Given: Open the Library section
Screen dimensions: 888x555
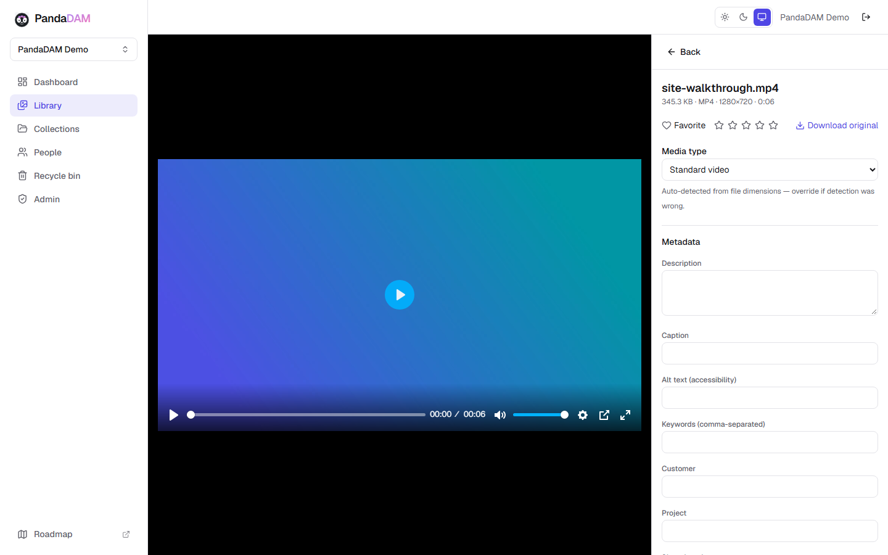Looking at the screenshot, I should [x=73, y=105].
